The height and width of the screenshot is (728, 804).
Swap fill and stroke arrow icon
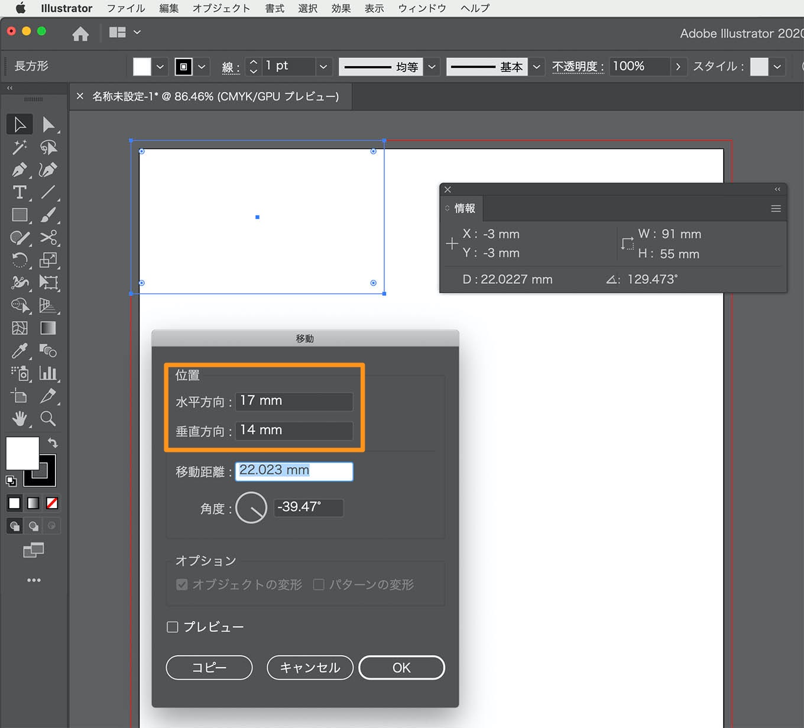coord(53,442)
